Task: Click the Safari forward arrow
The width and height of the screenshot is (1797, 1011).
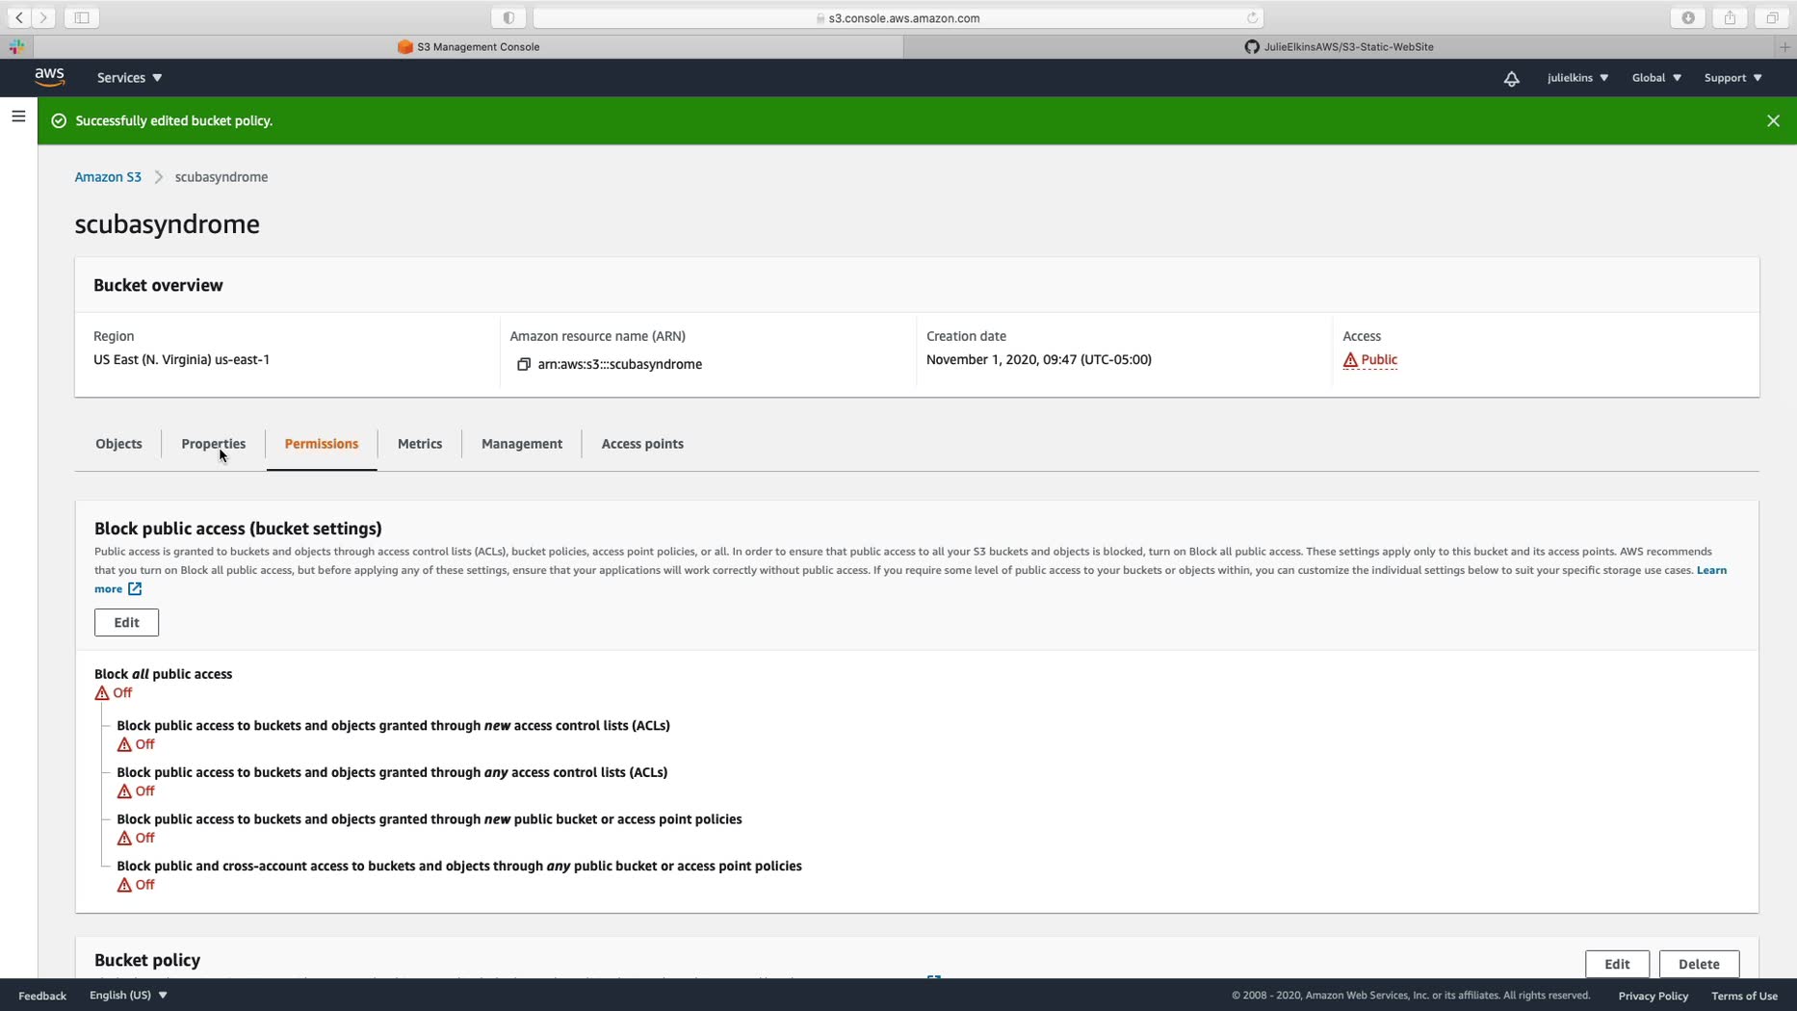Action: point(43,17)
